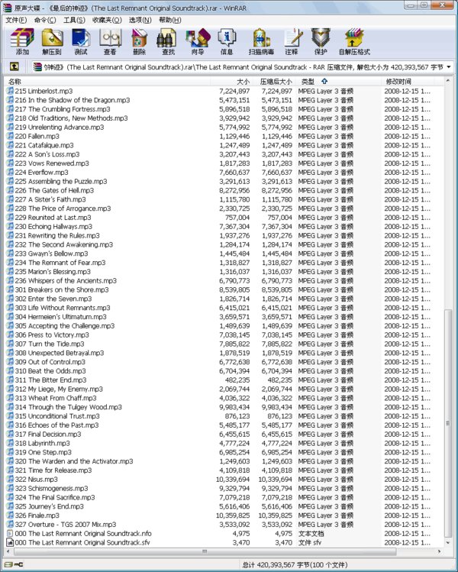Image resolution: width=458 pixels, height=572 pixels.
Task: Click the Info (信息) toolbar icon
Action: pyautogui.click(x=227, y=38)
